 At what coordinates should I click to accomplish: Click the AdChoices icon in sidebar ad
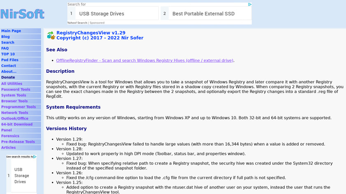coord(35,157)
